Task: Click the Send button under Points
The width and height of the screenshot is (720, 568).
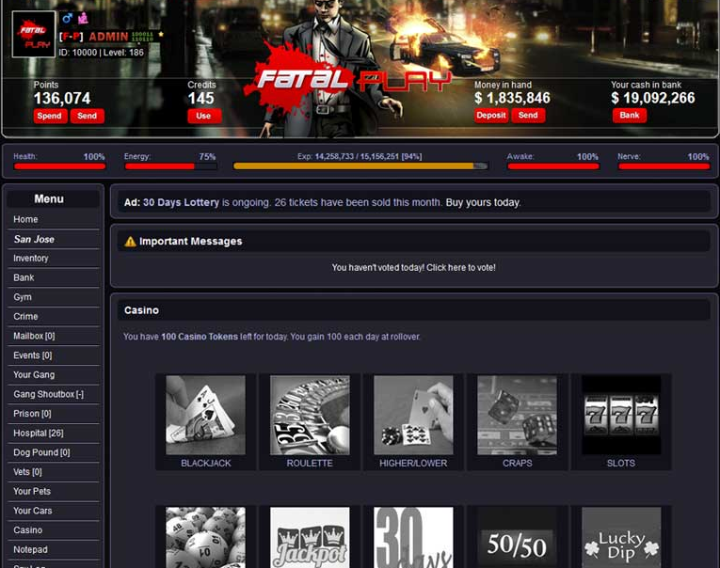Action: 88,116
